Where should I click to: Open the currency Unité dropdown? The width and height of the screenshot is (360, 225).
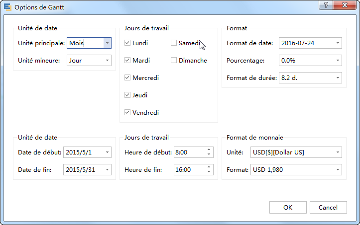click(x=338, y=152)
